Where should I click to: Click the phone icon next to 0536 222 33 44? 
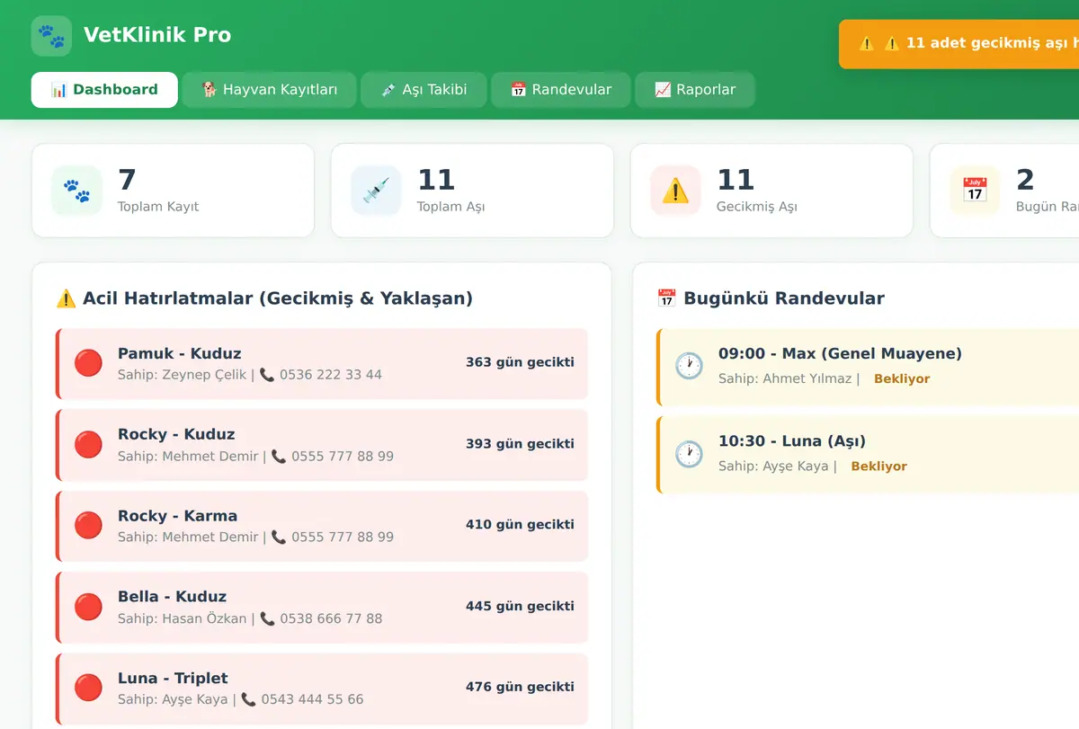coord(268,375)
